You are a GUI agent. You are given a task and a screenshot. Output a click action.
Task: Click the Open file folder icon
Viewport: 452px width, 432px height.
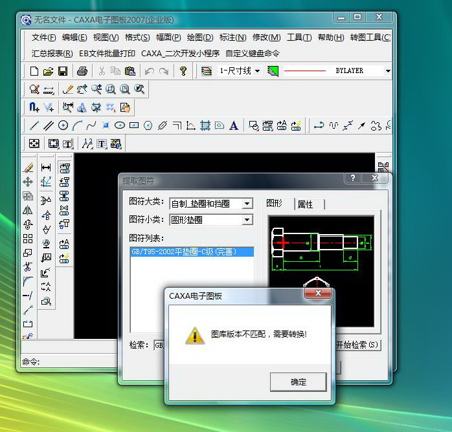tap(48, 71)
